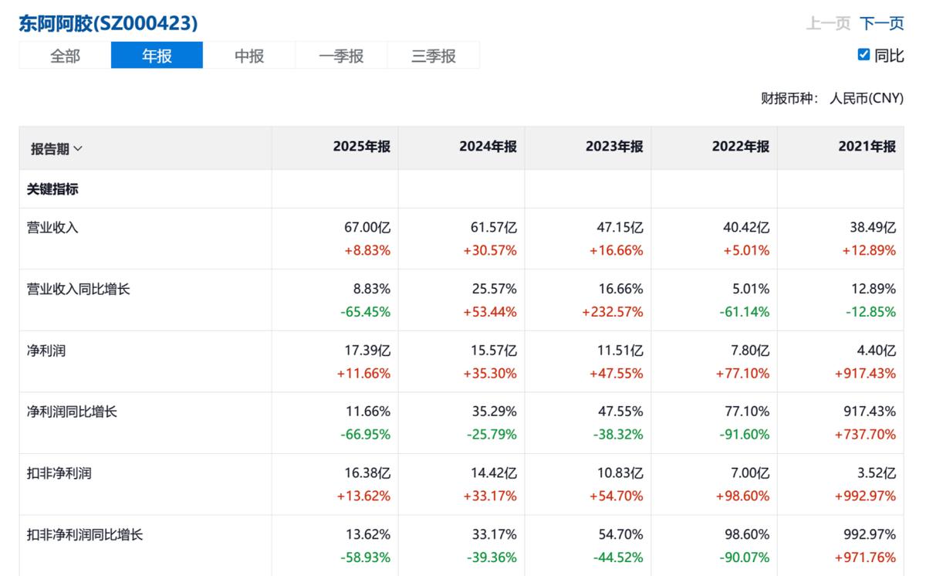Select the 14.42亿 adjusted profit value

tap(494, 473)
